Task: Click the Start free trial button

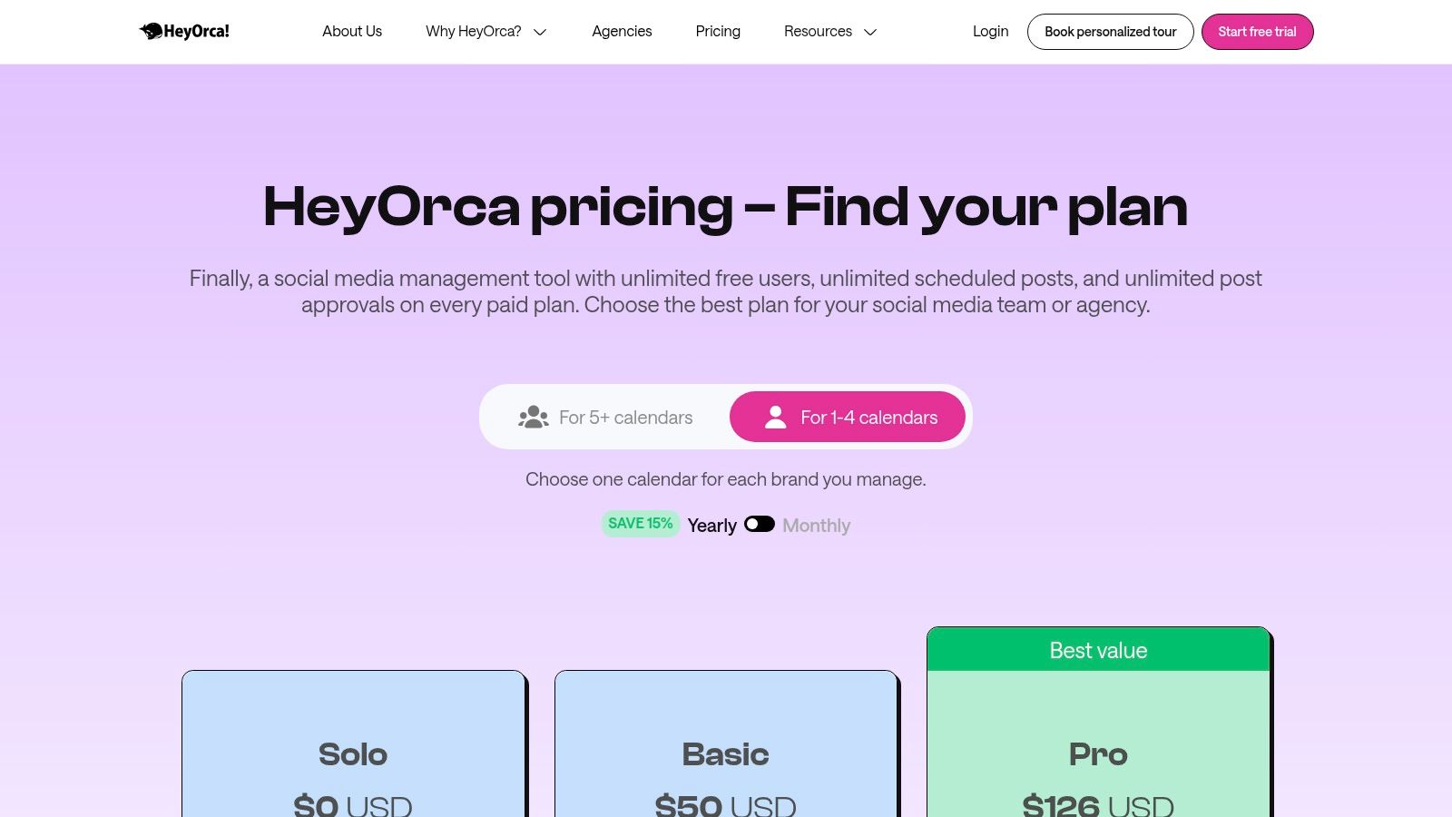Action: tap(1258, 31)
